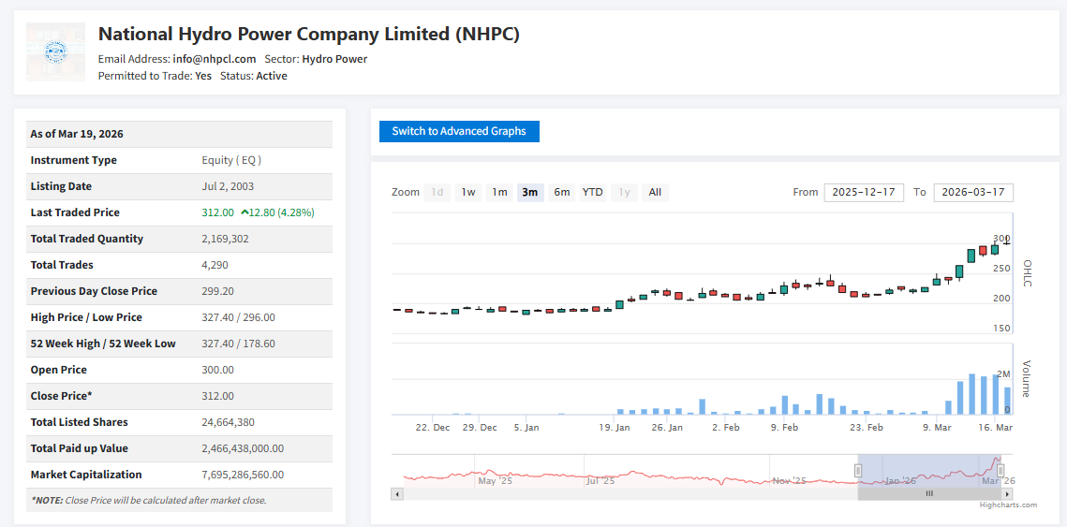Click the NHPC company logo
The image size is (1067, 527).
click(55, 51)
